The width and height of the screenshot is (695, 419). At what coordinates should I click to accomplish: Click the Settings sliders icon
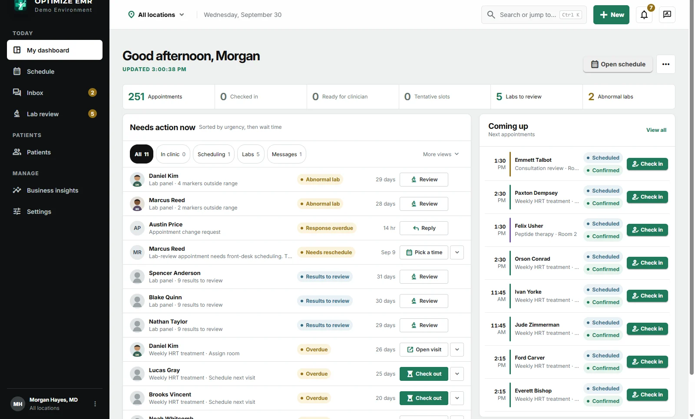[17, 211]
